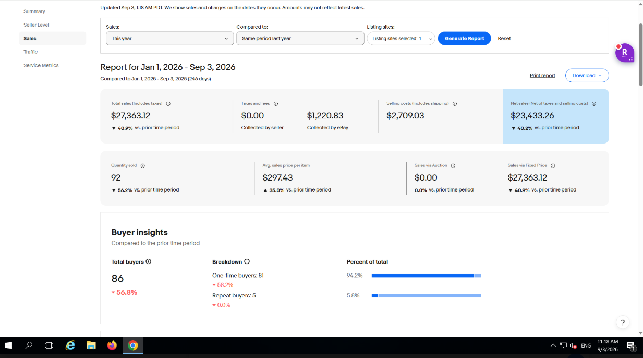The width and height of the screenshot is (643, 358).
Task: Go to Seller Level in sidebar
Action: coord(37,25)
